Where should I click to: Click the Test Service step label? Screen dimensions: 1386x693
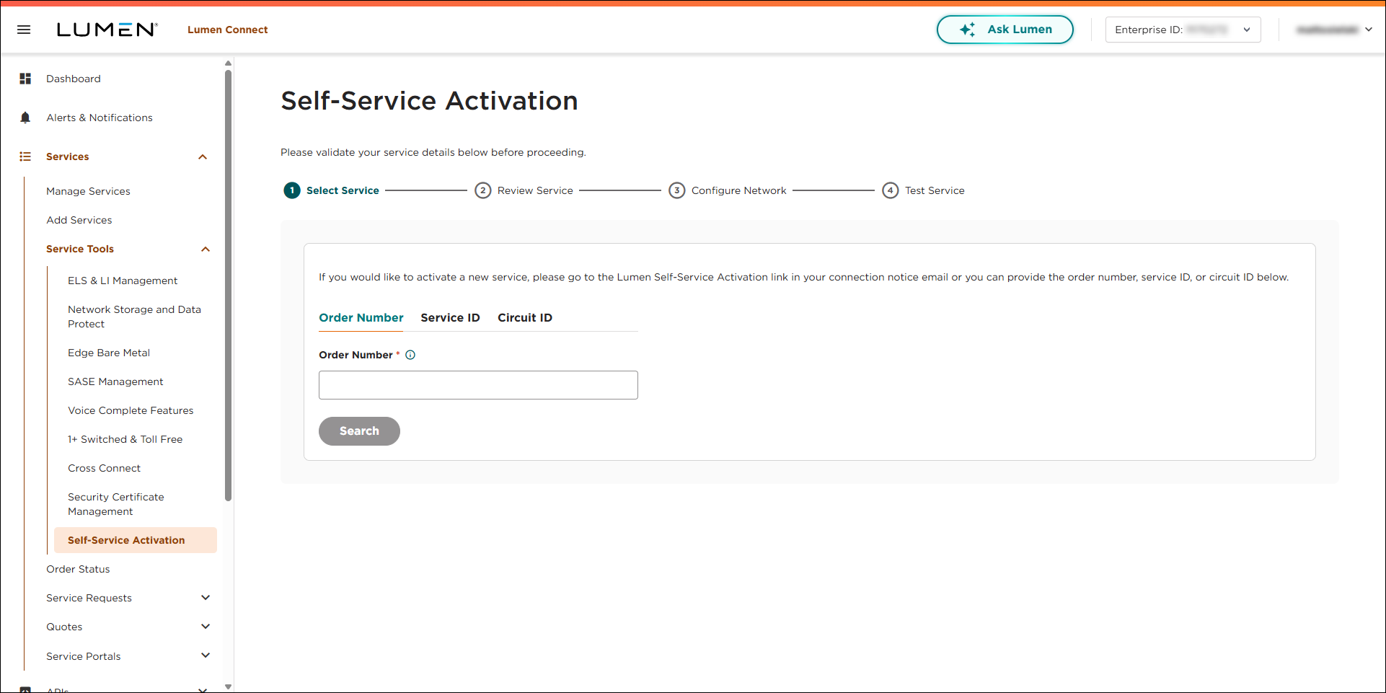(935, 190)
